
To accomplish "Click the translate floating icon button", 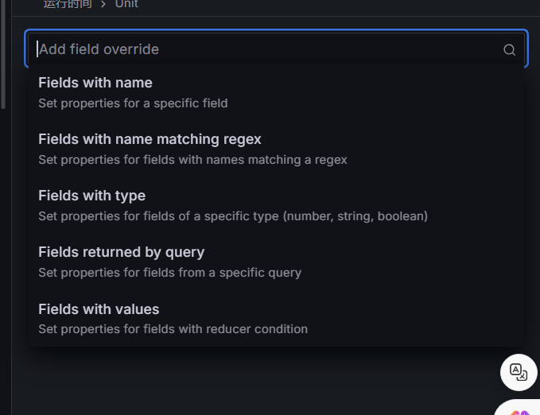I will click(x=519, y=372).
